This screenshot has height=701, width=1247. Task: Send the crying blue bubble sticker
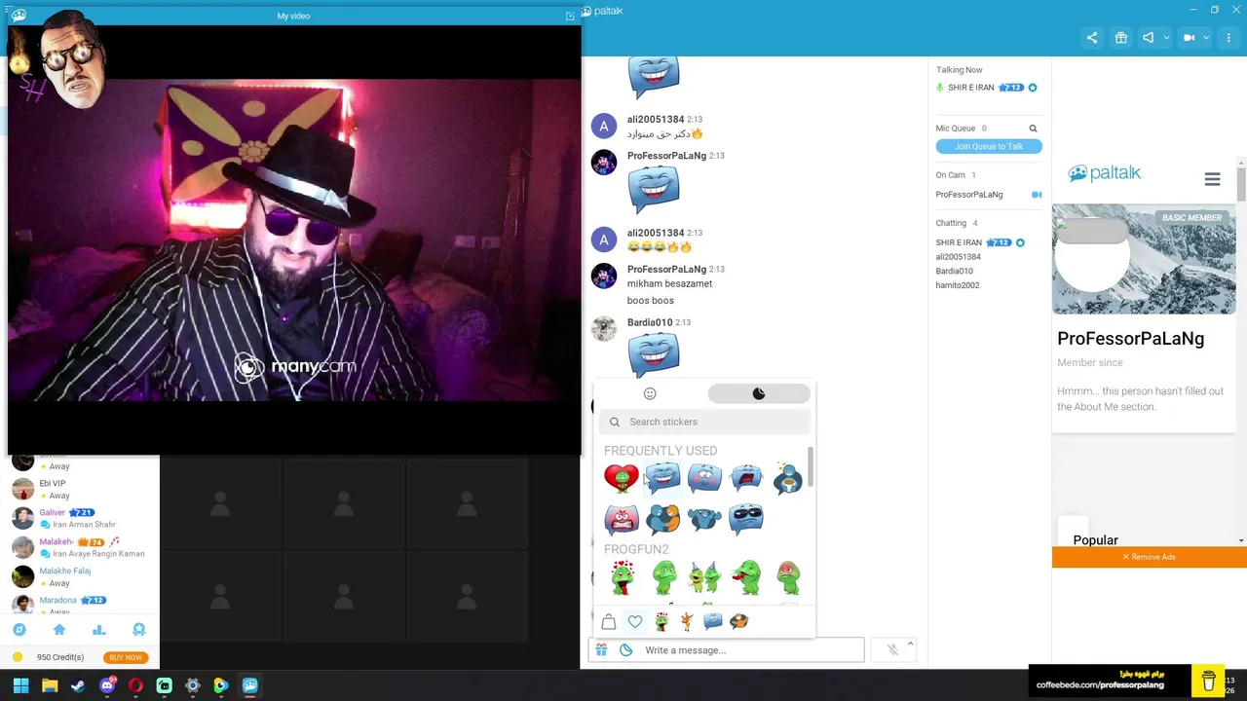(x=746, y=478)
